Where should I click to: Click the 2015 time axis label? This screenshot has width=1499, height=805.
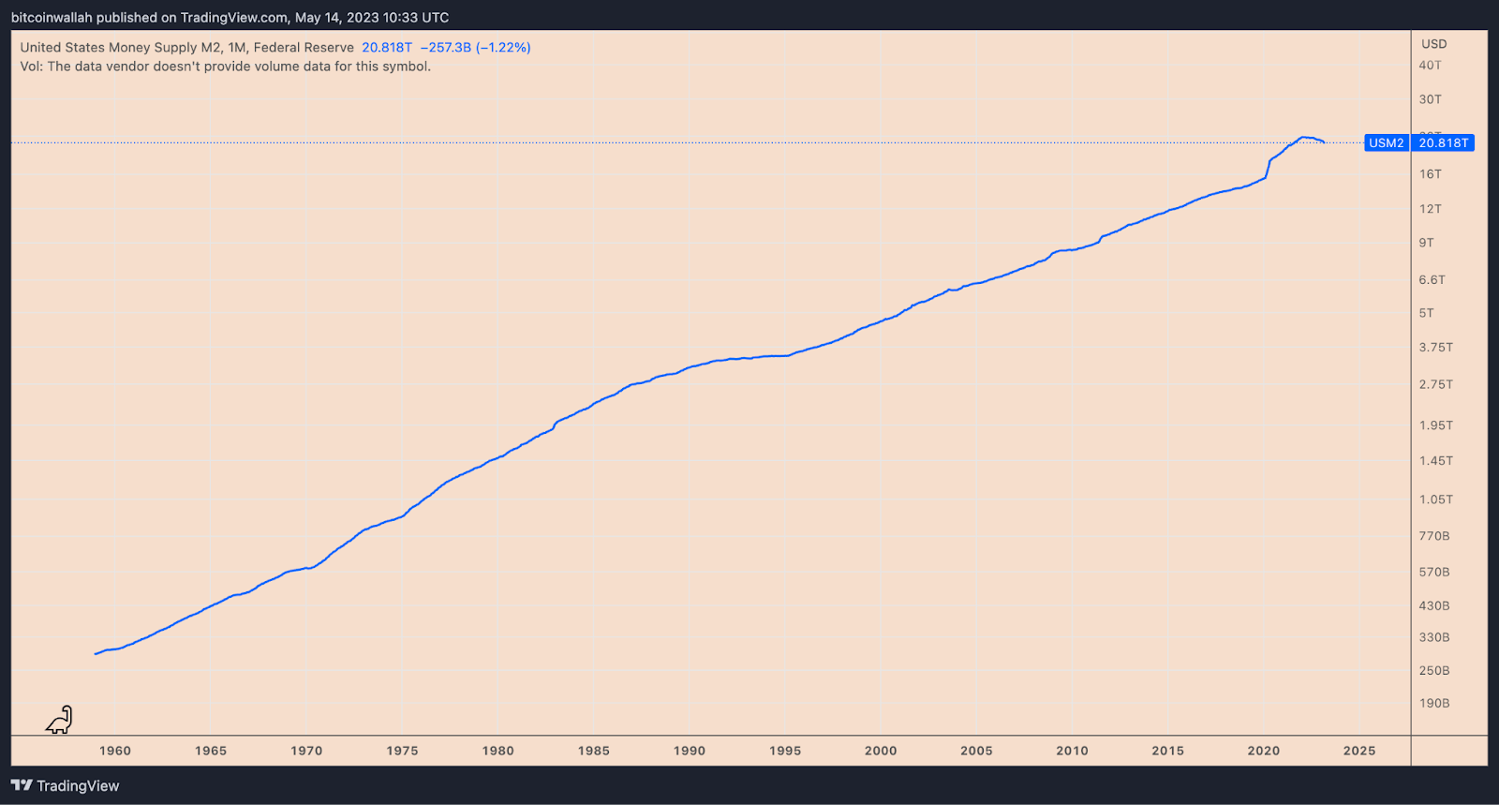click(1167, 751)
